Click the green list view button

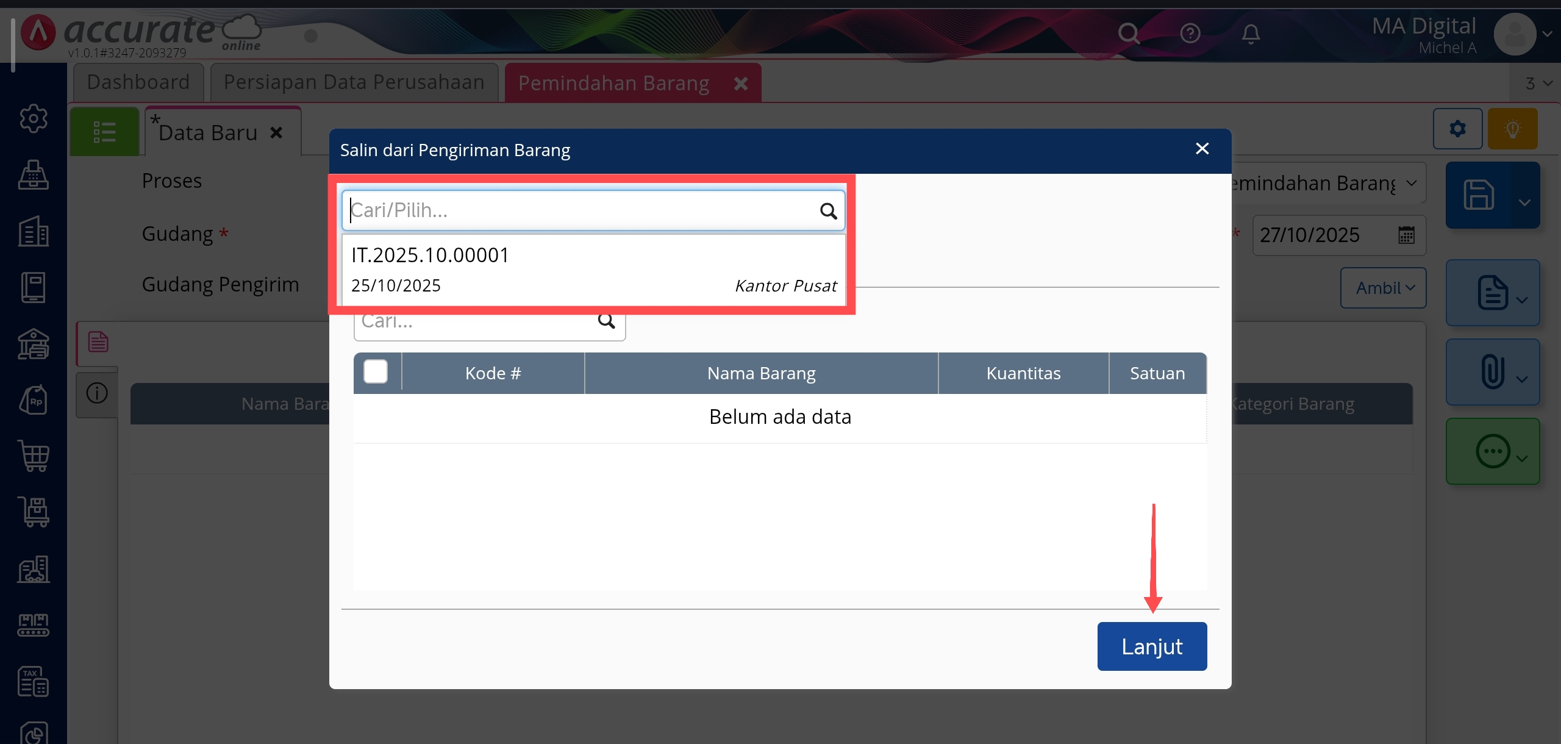104,132
